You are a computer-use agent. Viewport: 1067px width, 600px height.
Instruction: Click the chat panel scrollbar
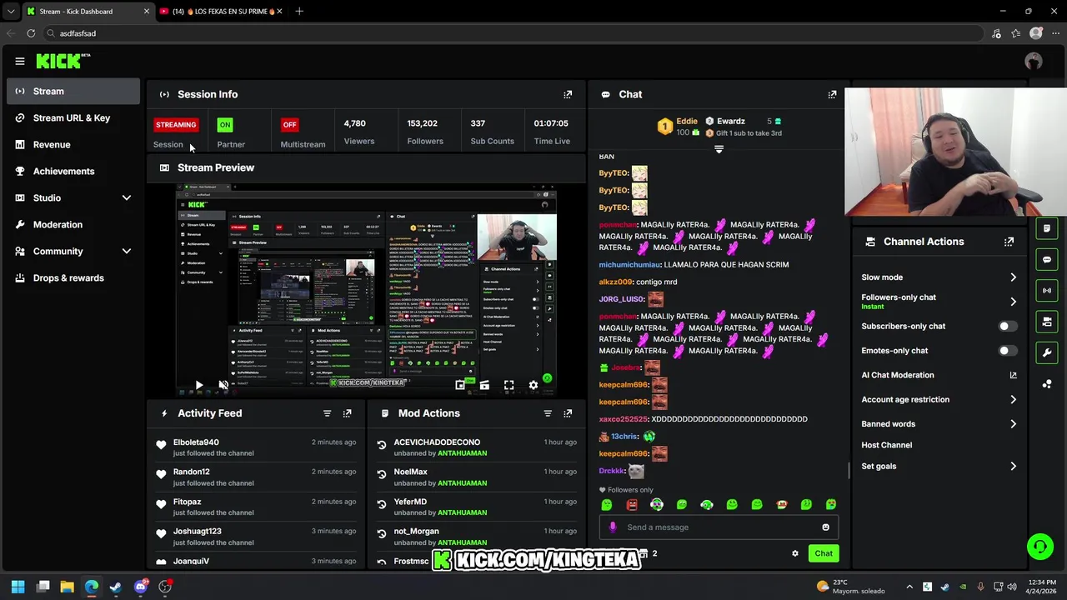[x=848, y=472]
